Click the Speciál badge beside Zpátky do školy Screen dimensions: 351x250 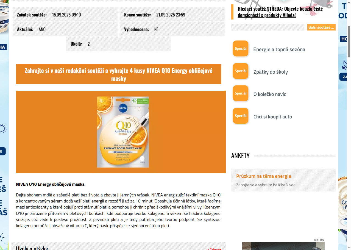pos(241,71)
